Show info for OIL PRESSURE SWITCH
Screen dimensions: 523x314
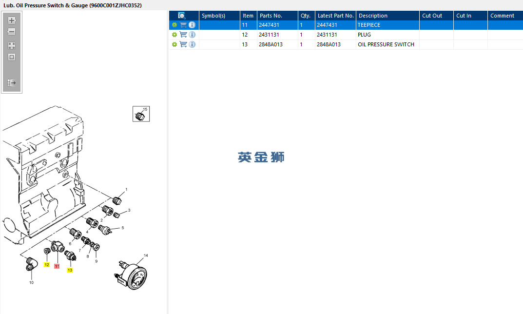[192, 44]
